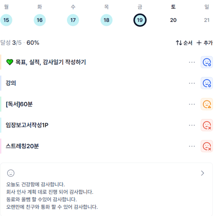Click the 목표, 실적, 감사일기 작성하기 task title

pos(50,62)
